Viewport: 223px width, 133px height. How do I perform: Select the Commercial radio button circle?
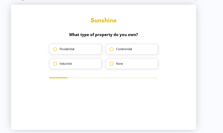(111, 49)
